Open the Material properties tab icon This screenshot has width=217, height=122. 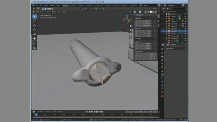(162, 92)
